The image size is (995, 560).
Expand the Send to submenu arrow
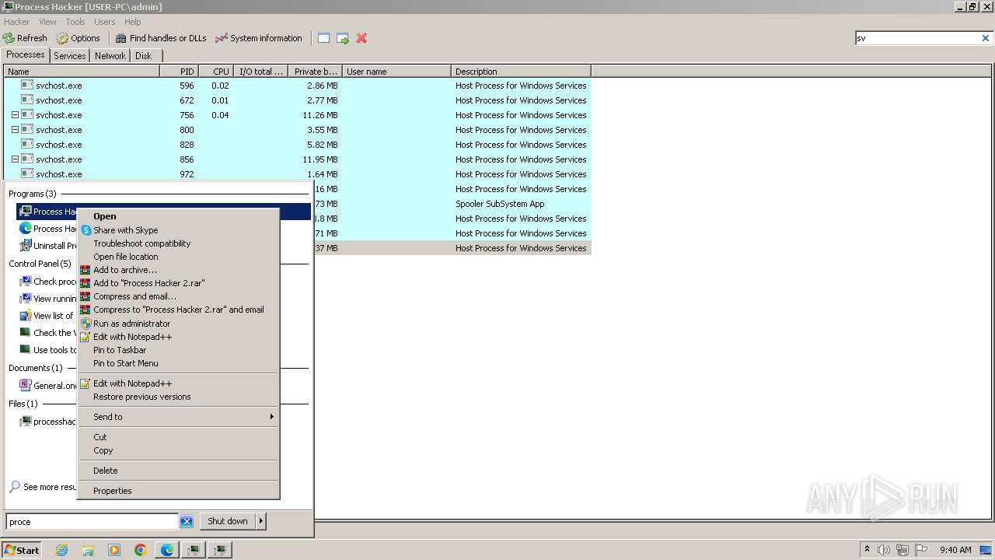pos(271,417)
